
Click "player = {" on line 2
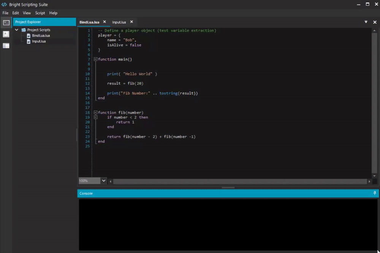tap(109, 35)
